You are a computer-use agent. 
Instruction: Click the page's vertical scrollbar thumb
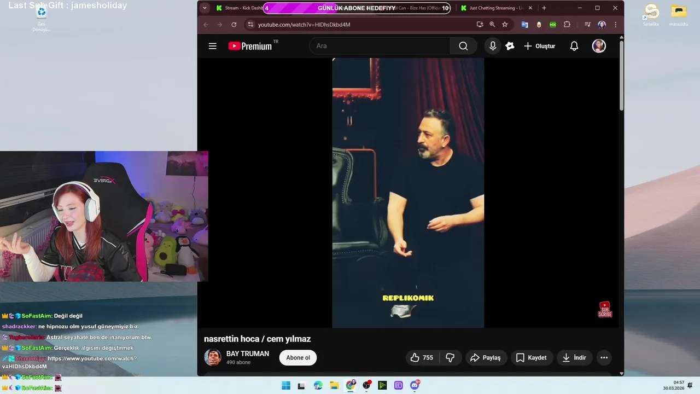(x=621, y=76)
